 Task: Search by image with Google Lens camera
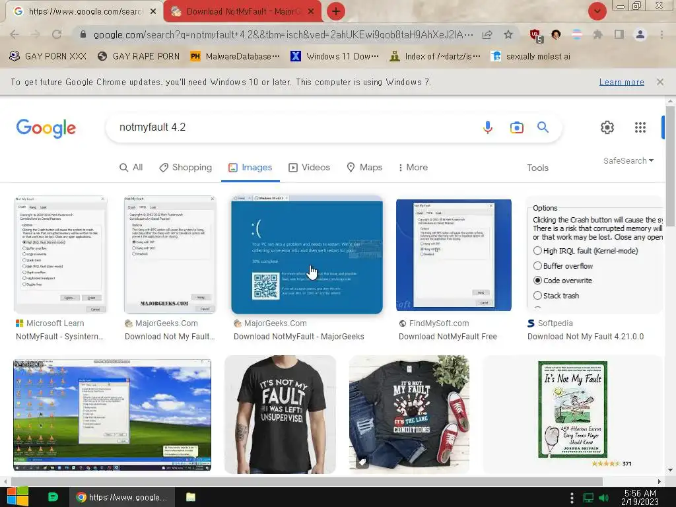click(x=516, y=127)
